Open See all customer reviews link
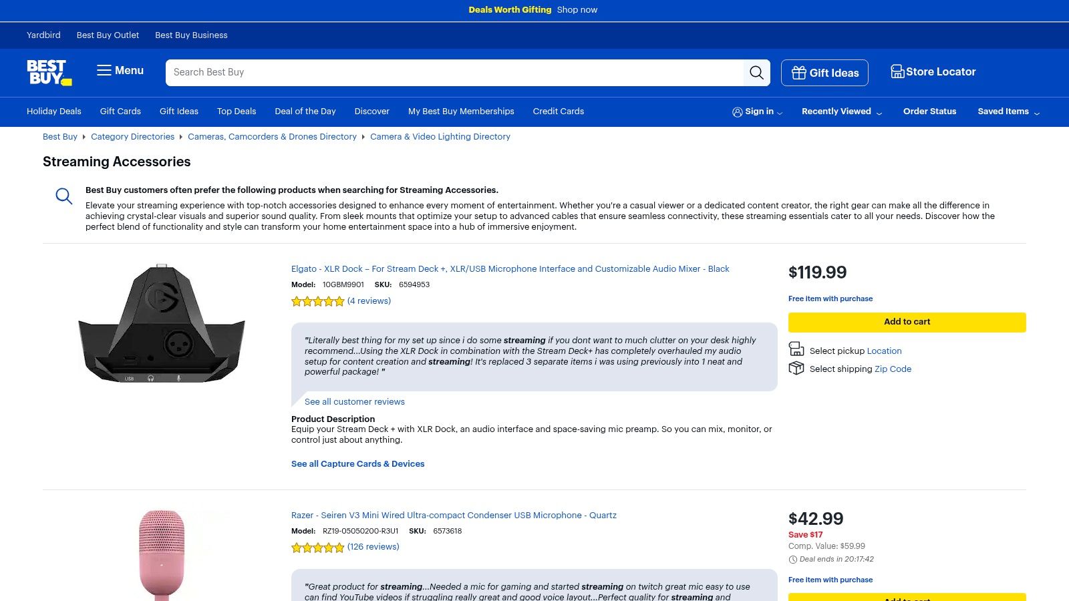 [x=354, y=401]
